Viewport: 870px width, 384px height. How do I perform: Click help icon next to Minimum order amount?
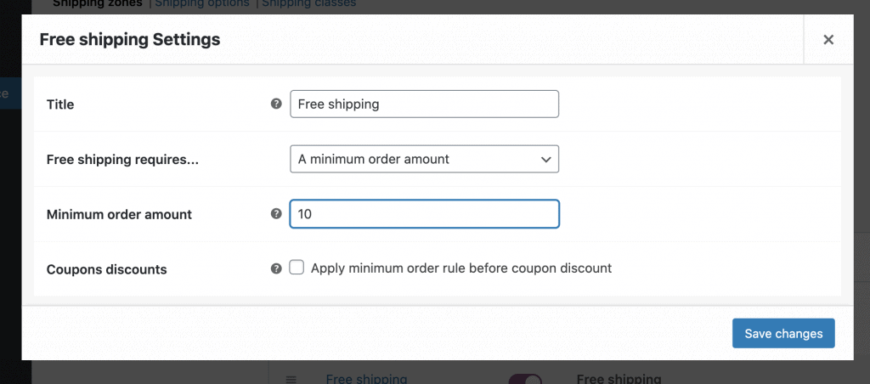tap(276, 214)
